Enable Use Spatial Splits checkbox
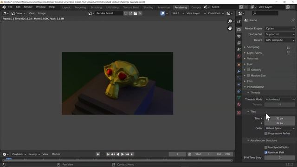297x167 pixels. click(x=266, y=148)
